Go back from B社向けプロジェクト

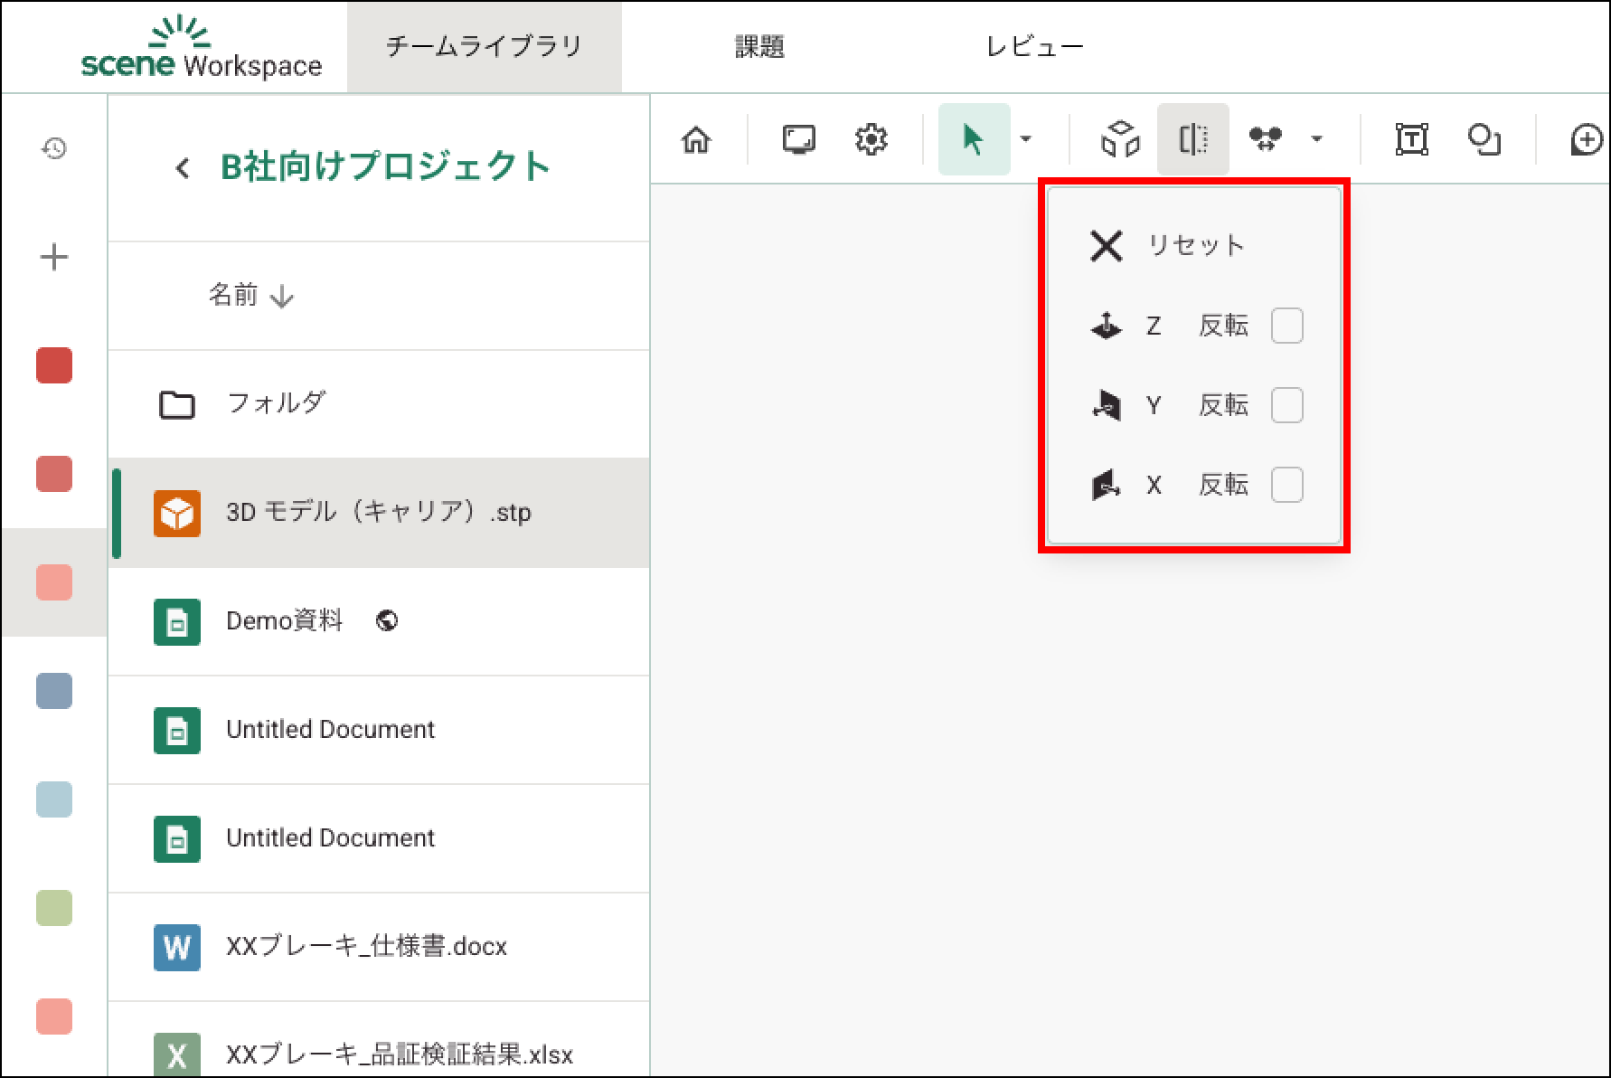click(183, 168)
